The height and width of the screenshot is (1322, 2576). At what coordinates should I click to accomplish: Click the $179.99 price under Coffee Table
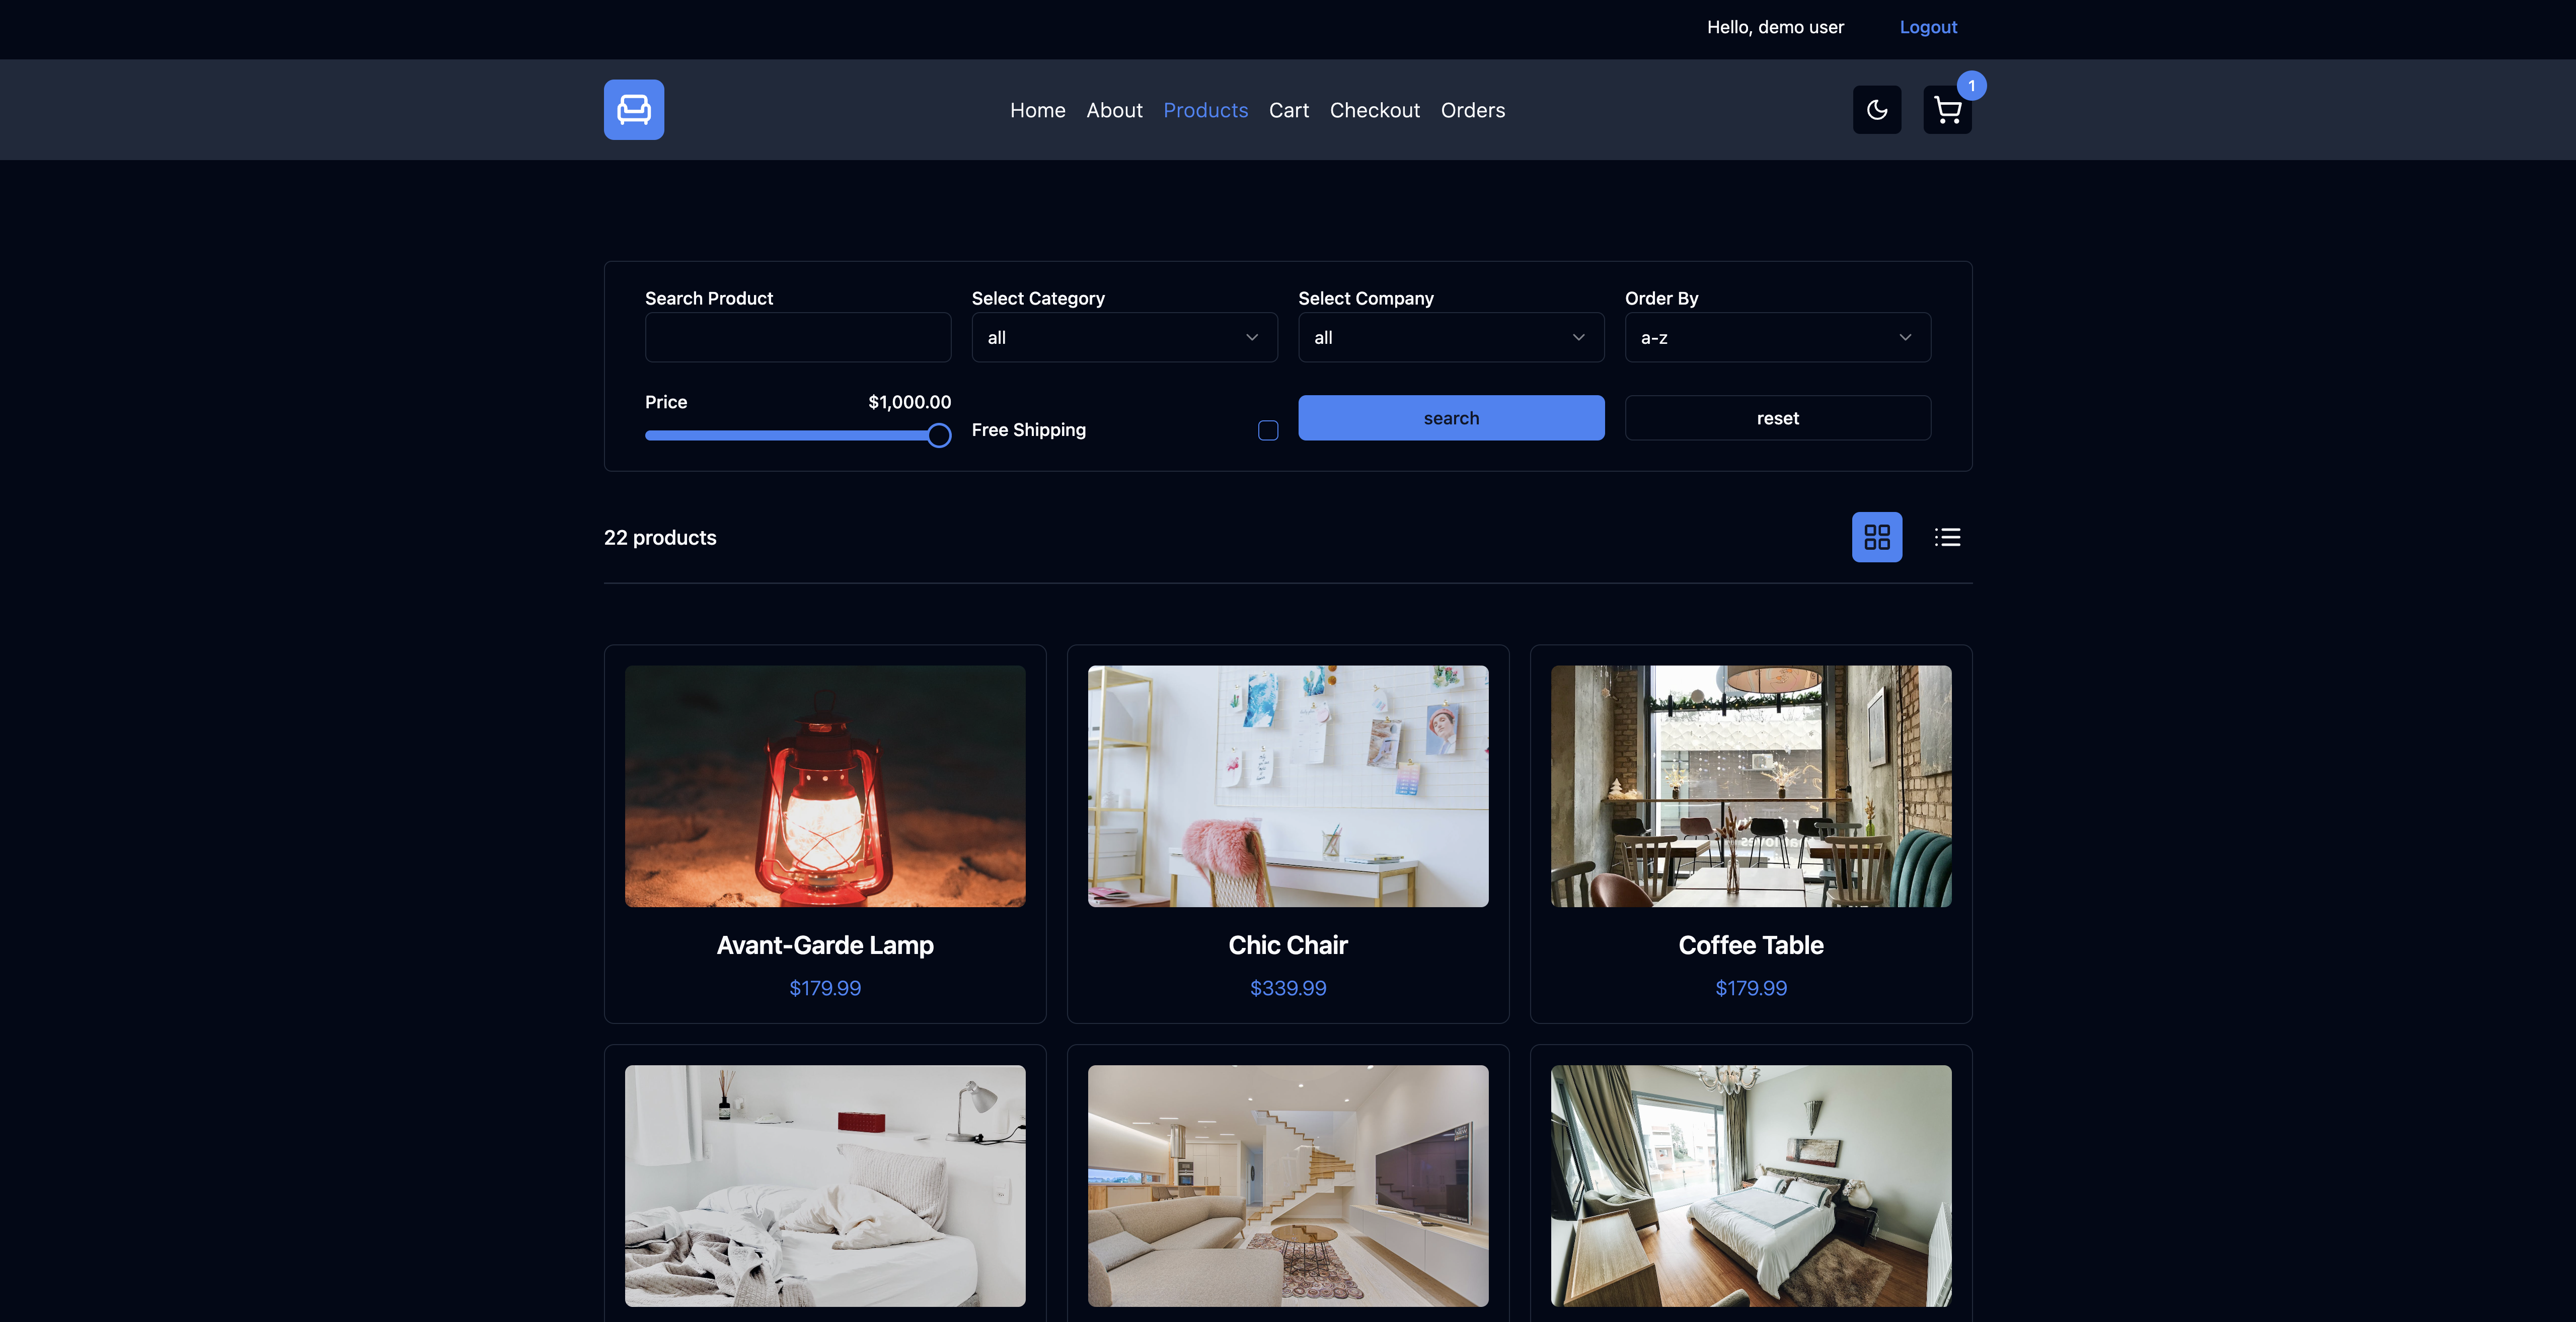[x=1750, y=988]
